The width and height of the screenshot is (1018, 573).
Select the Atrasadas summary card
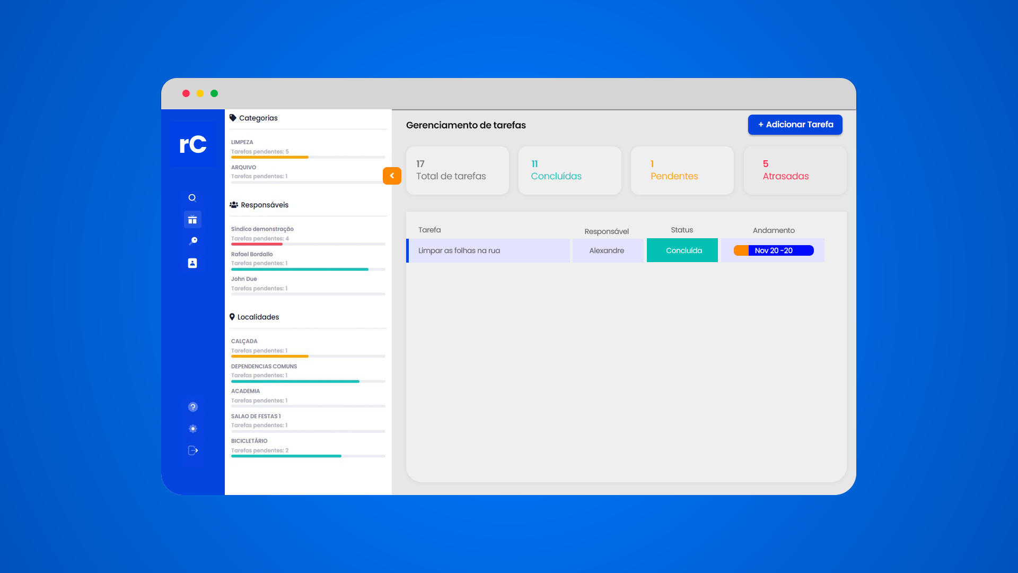794,170
